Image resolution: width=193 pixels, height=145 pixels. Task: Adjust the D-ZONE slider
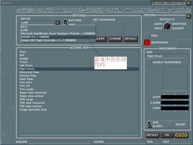175,103
